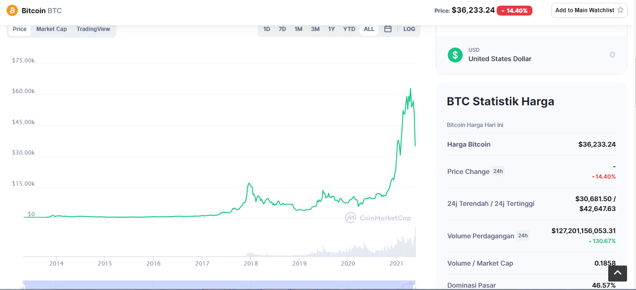Select the YTD time range button
636x290 pixels.
point(349,29)
